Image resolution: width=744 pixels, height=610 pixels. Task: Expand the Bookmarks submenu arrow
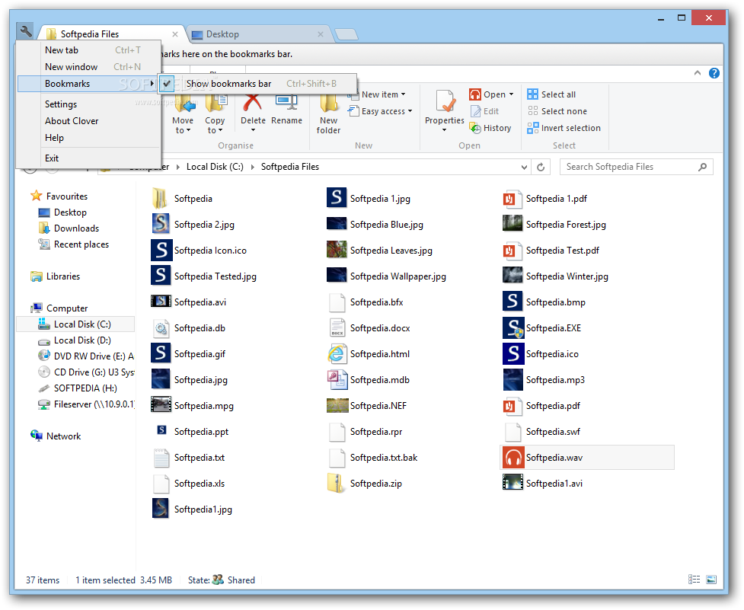pos(152,84)
